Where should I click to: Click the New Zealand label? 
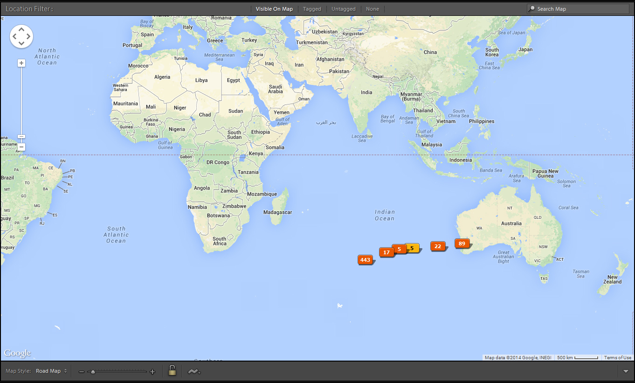612,279
